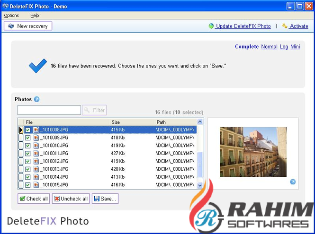Image resolution: width=315 pixels, height=234 pixels.
Task: Click the Uncheck all button
Action: click(x=71, y=199)
